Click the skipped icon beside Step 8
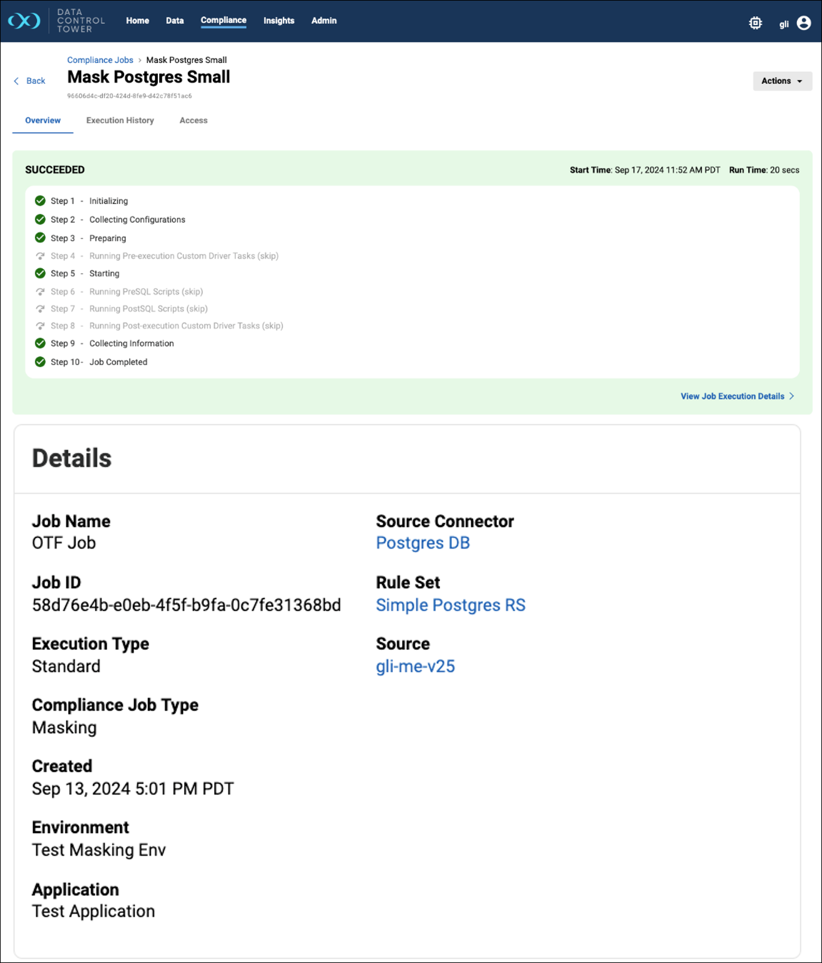 click(40, 326)
